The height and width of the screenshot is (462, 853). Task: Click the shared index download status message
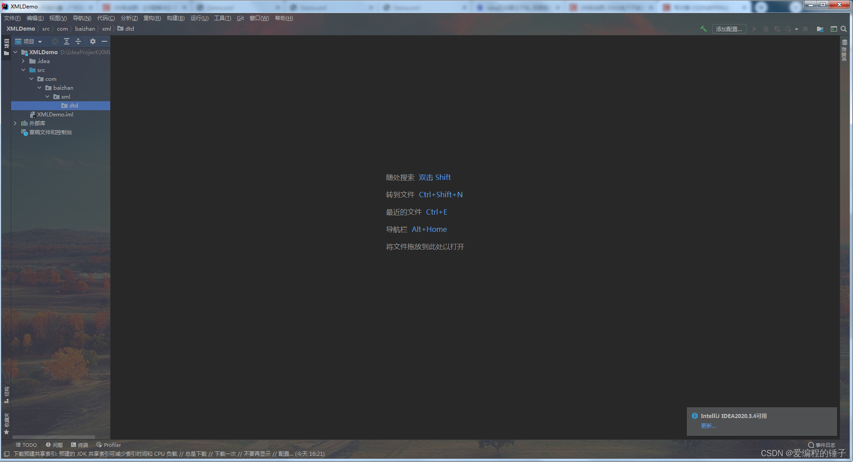[x=169, y=454]
